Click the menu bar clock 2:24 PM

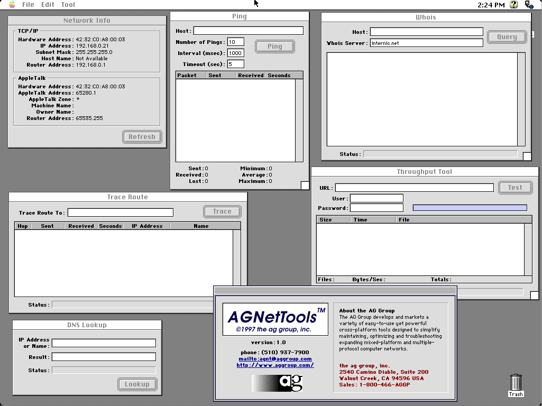[x=491, y=5]
